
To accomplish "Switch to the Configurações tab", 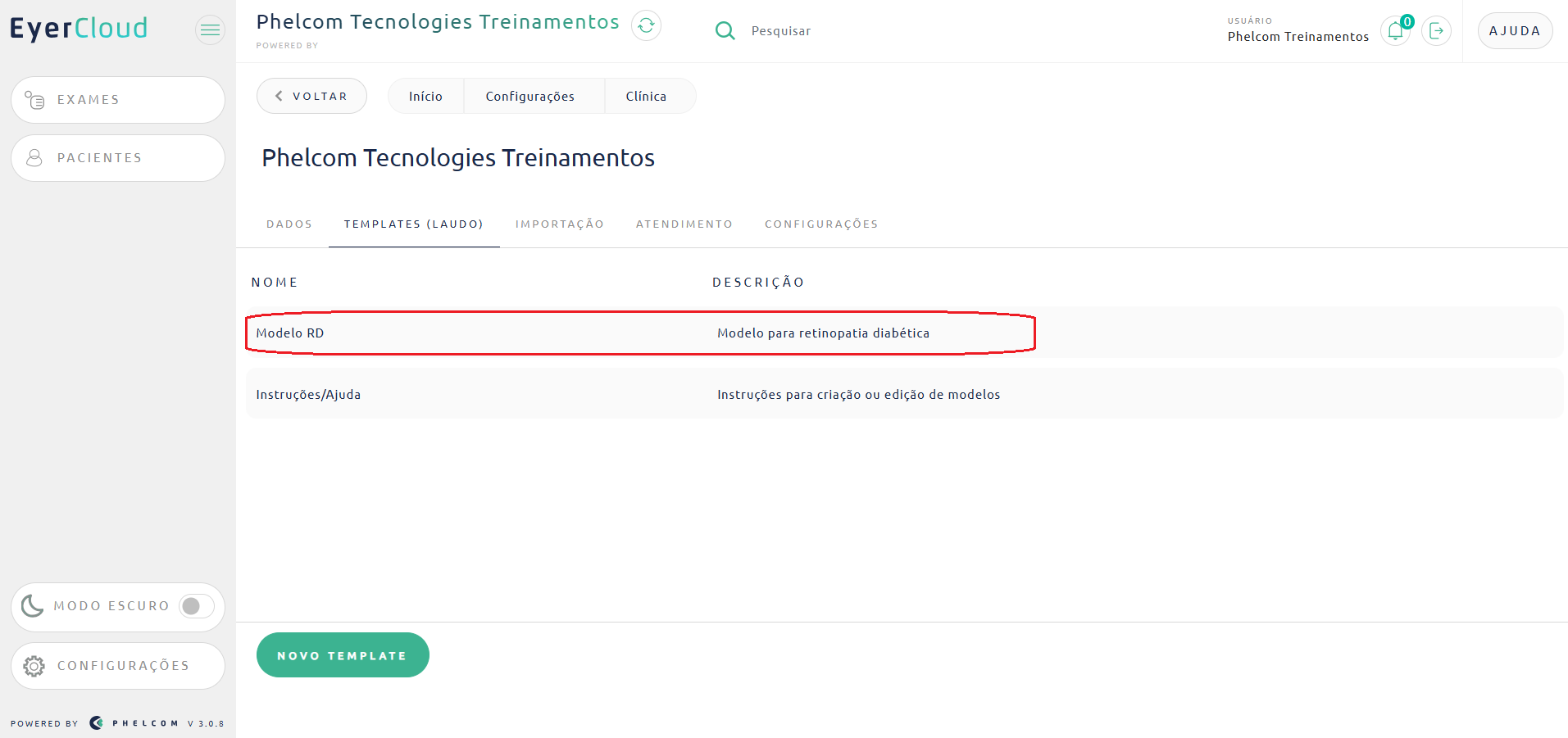I will [821, 224].
